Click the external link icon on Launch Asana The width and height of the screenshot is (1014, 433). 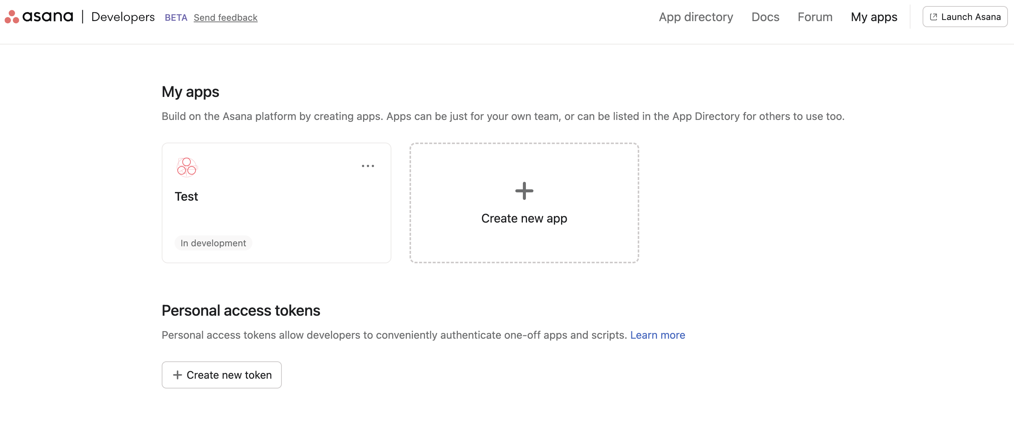coord(933,17)
